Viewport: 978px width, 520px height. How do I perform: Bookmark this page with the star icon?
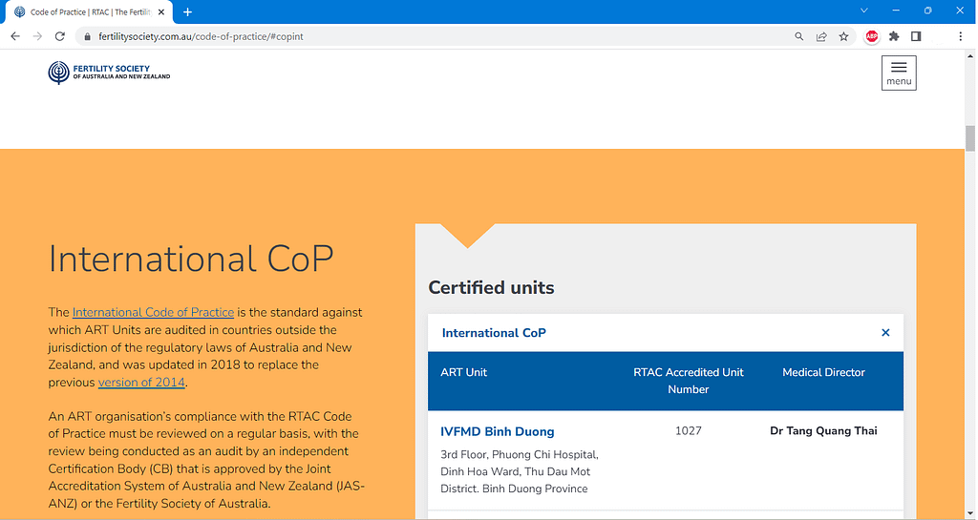844,36
